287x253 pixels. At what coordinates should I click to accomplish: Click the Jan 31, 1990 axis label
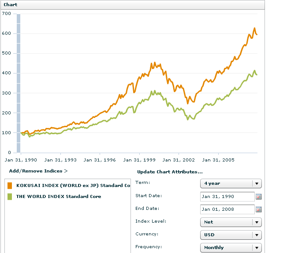pos(21,160)
